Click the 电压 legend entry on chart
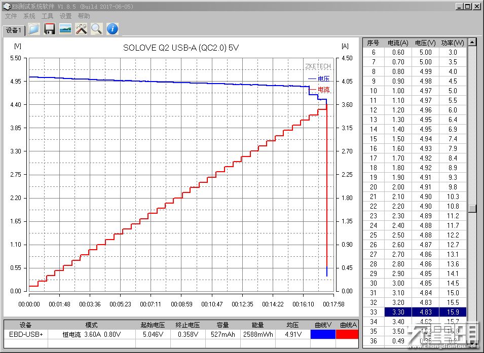 pyautogui.click(x=319, y=79)
